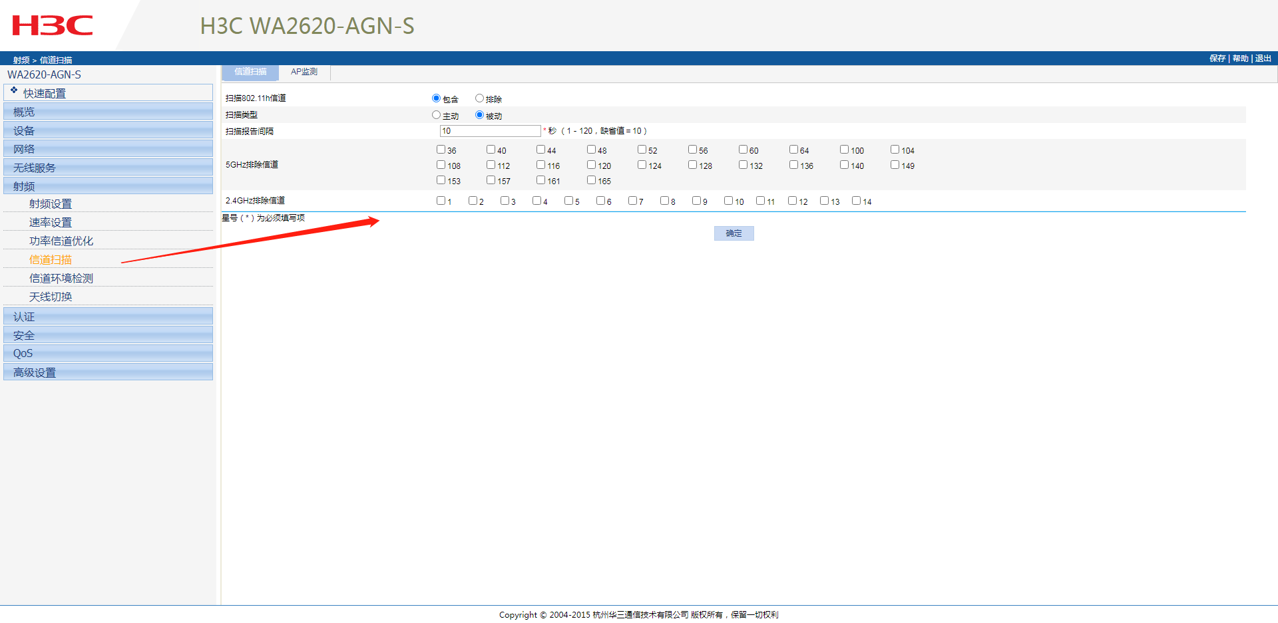Expand the 设备 menu section

tap(108, 130)
